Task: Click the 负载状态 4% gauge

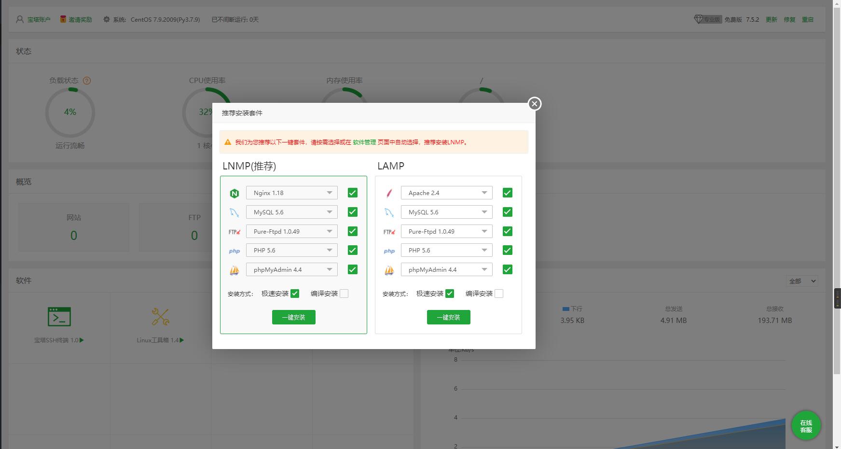Action: pos(70,112)
